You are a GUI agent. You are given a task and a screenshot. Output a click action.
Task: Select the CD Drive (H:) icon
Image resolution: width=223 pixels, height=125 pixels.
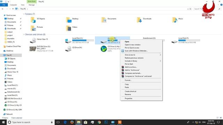68,49
